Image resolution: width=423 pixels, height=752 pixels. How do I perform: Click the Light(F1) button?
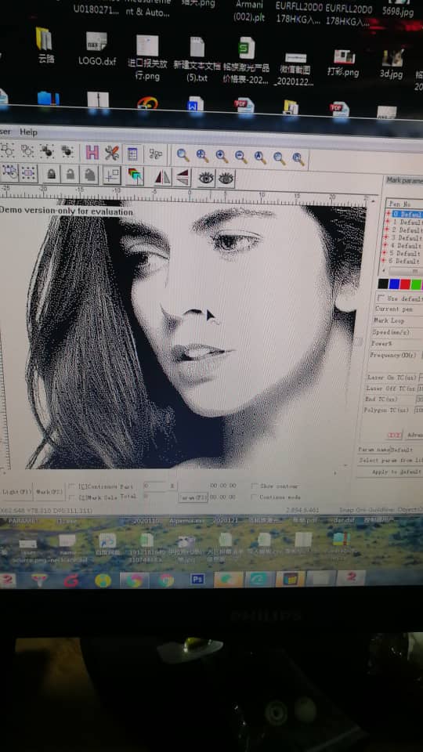coord(16,492)
